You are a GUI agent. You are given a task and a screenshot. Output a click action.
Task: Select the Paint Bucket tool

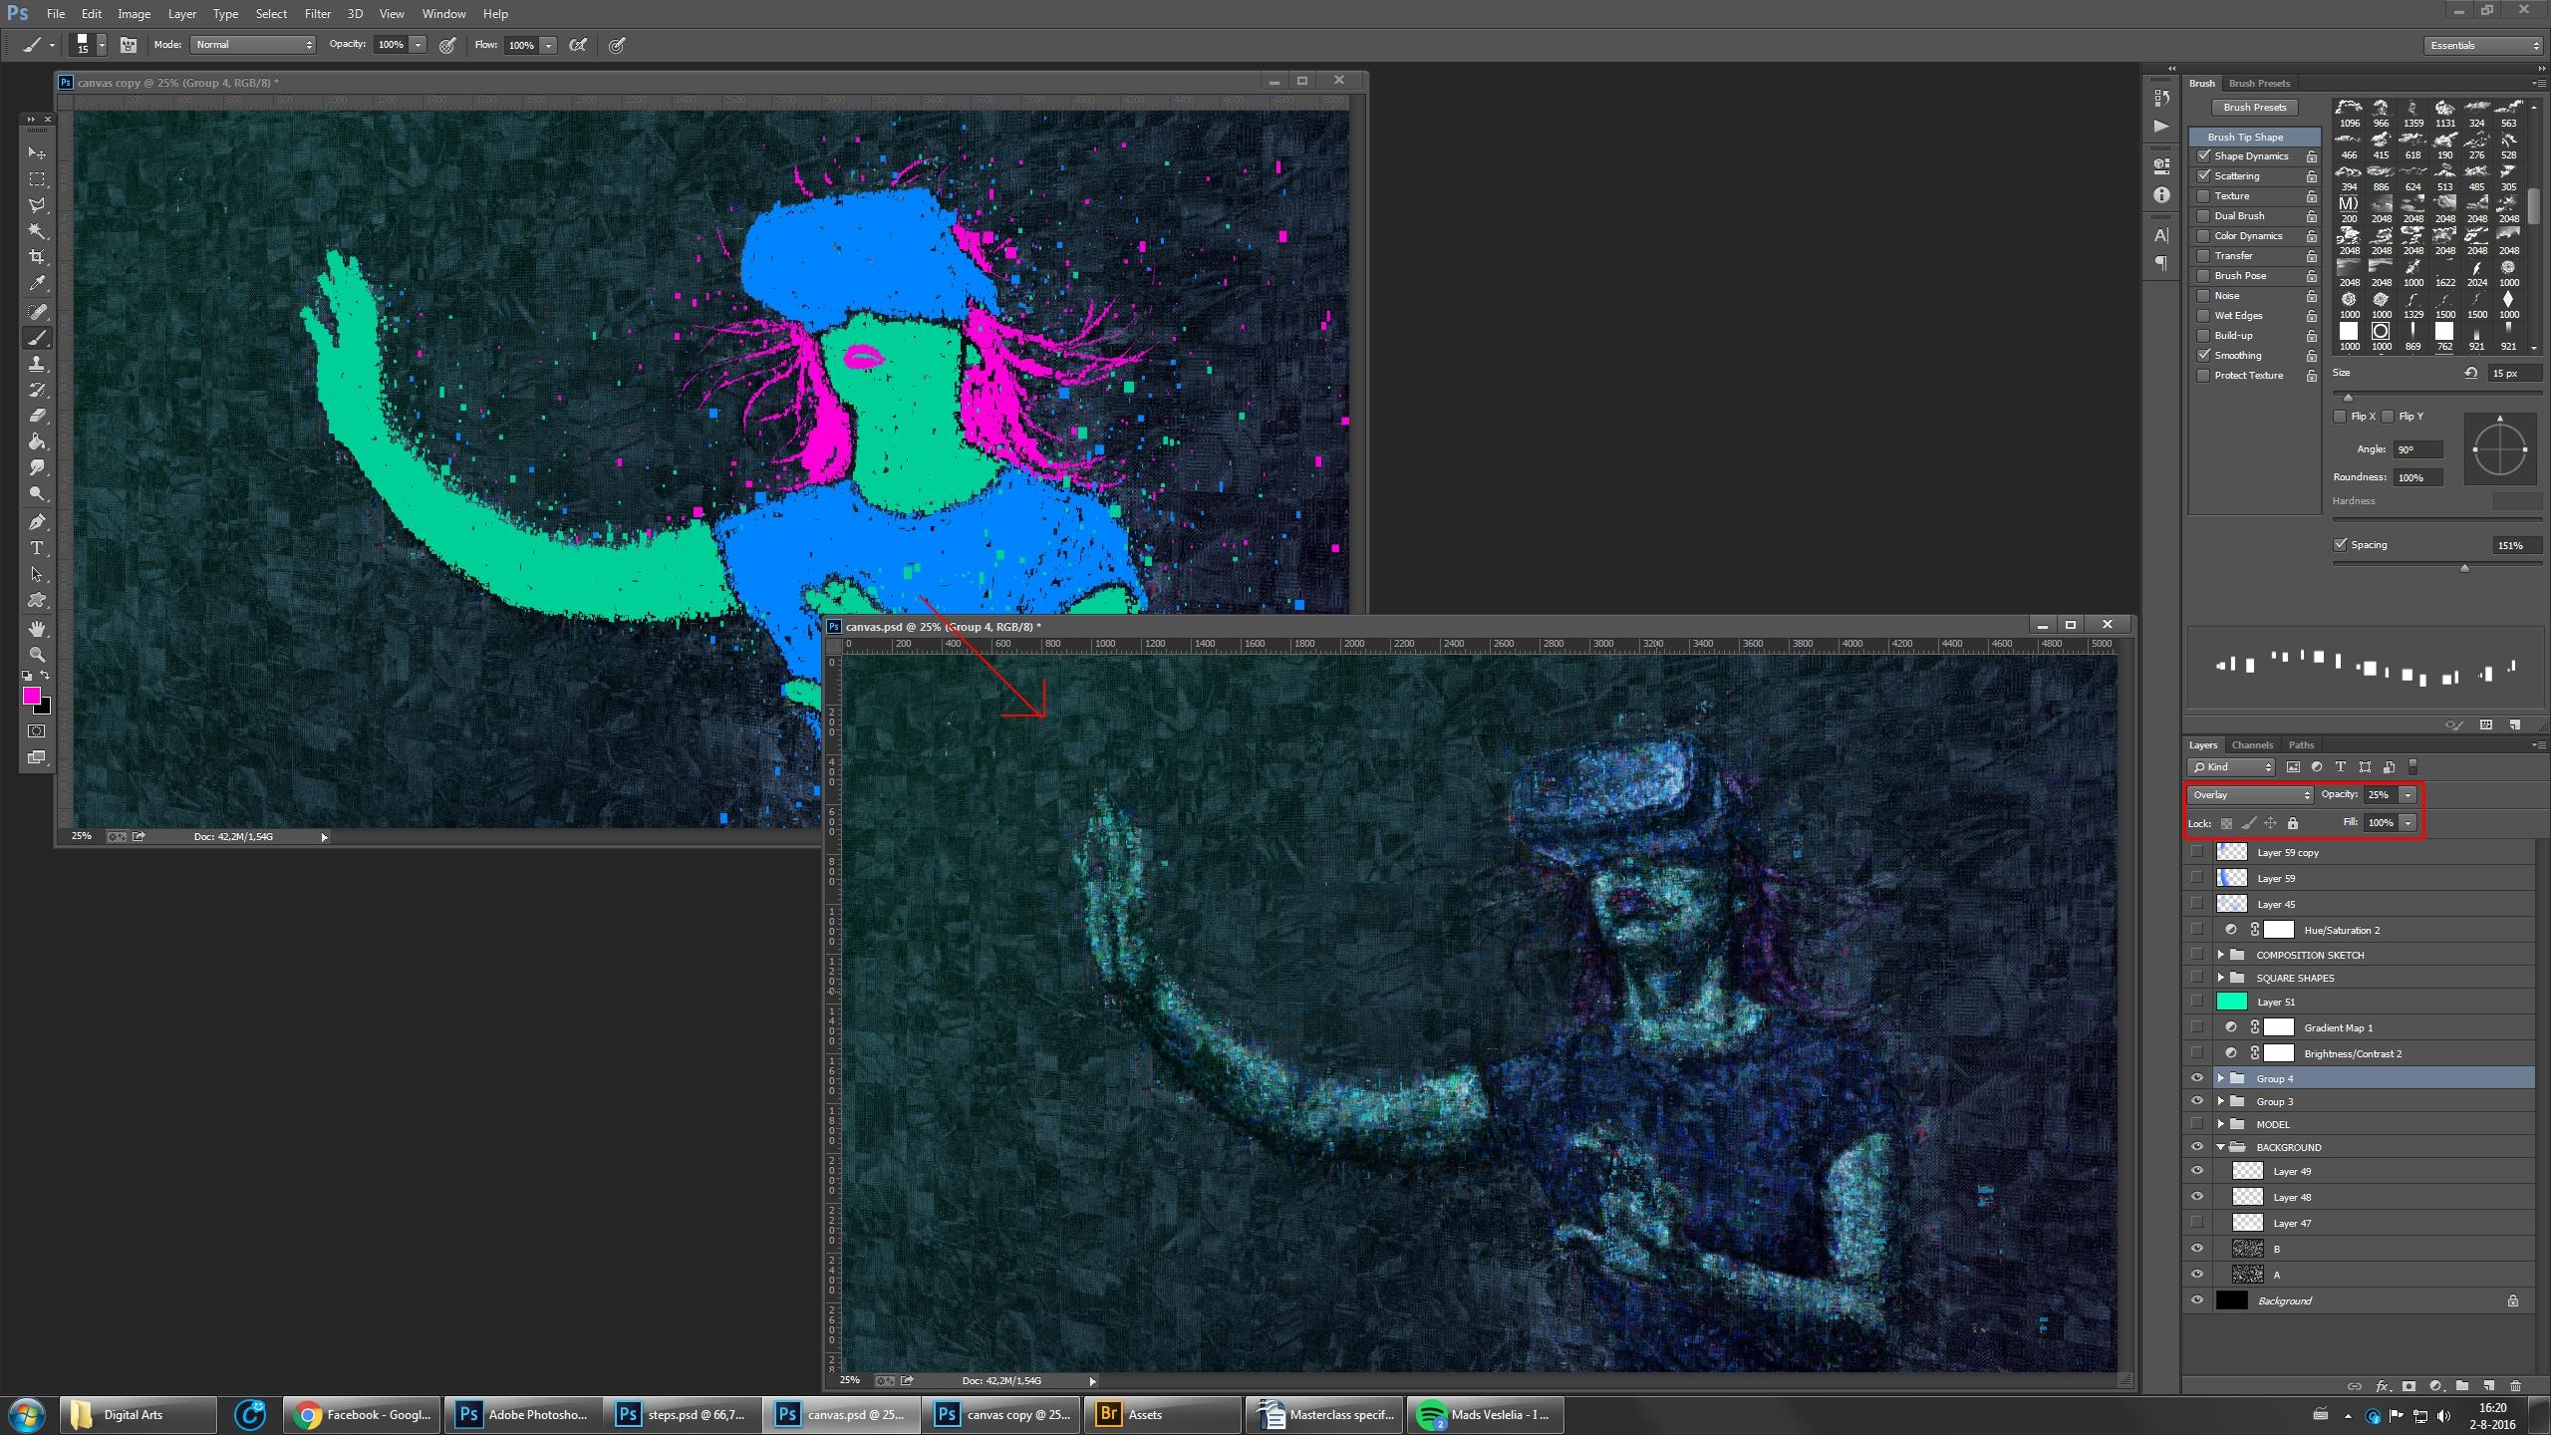tap(37, 441)
